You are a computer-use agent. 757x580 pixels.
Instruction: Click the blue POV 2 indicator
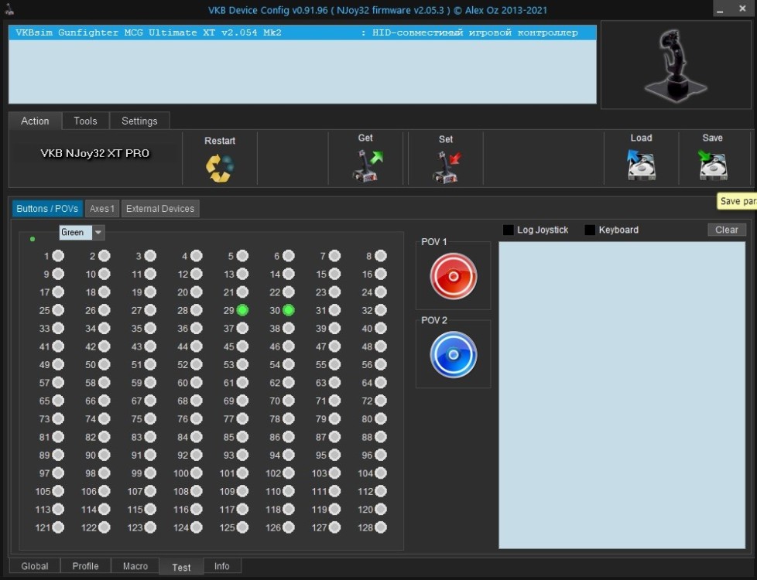453,354
